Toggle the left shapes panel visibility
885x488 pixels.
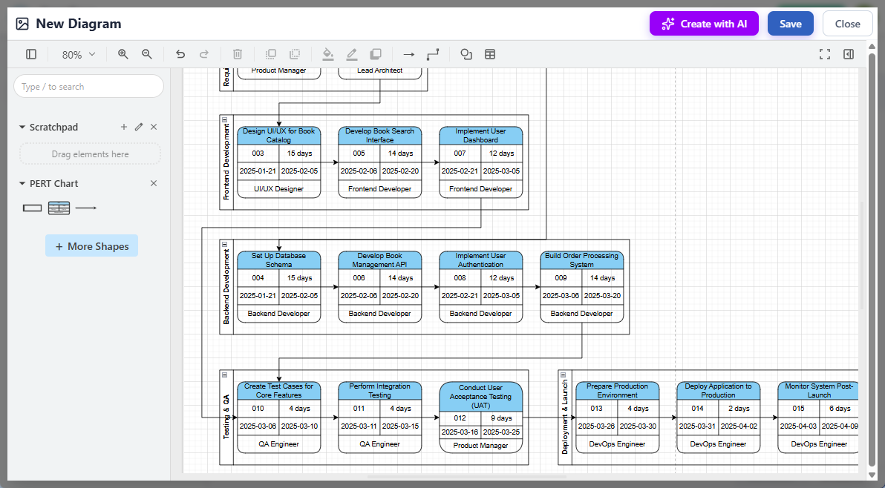[30, 54]
